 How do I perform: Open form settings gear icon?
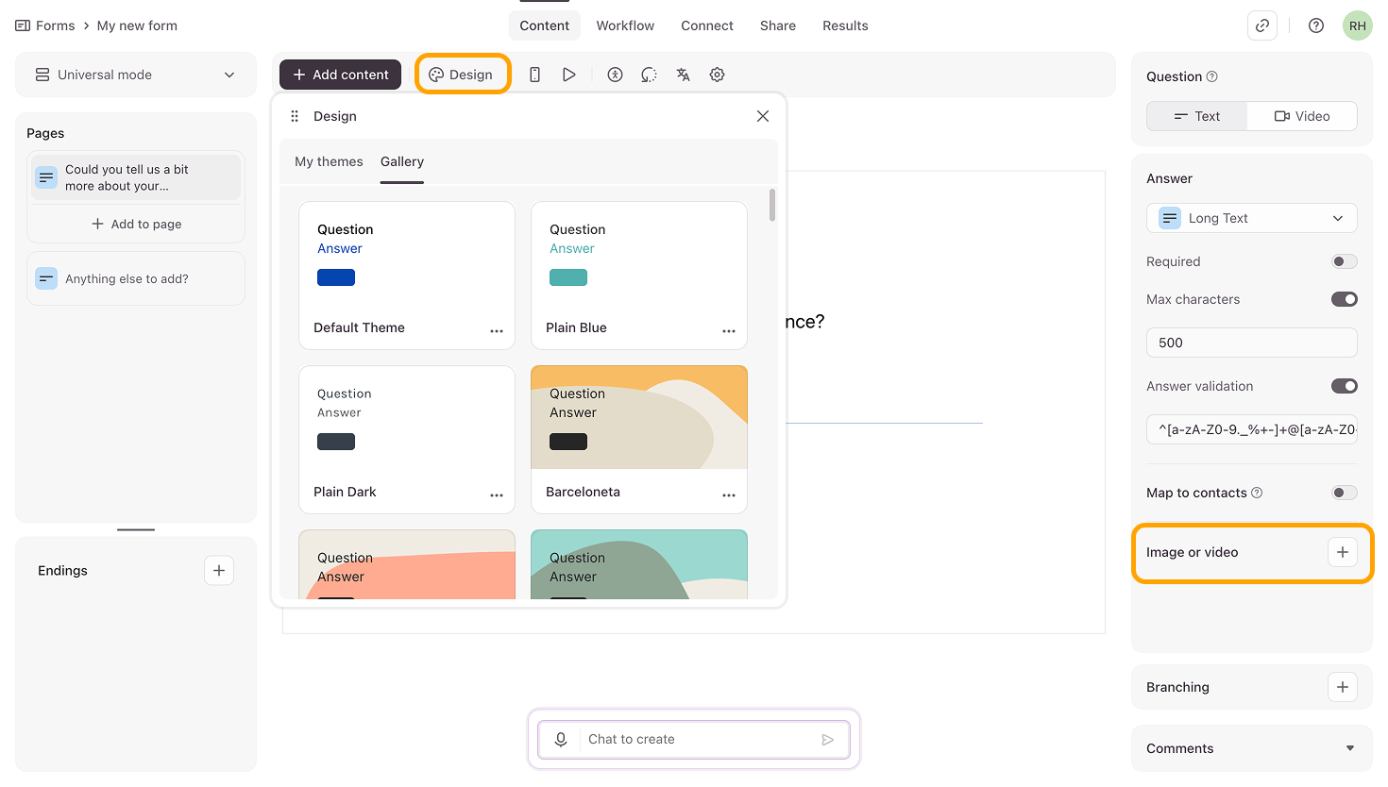point(717,75)
